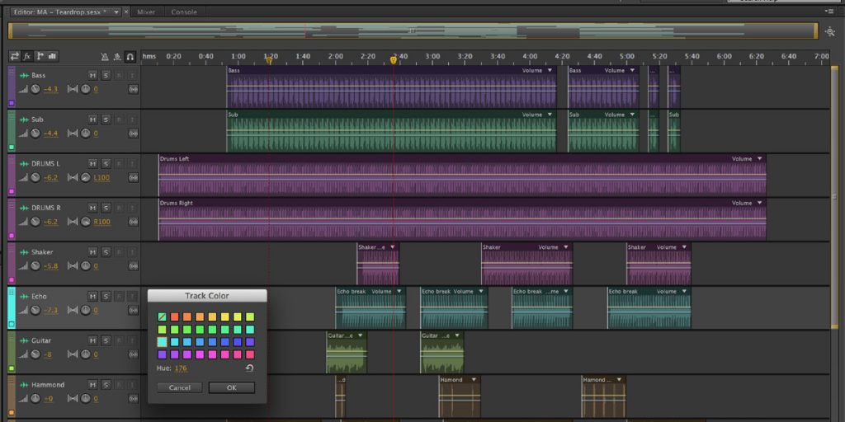Show the track Effects (fx) view
The image size is (845, 422).
coord(27,56)
